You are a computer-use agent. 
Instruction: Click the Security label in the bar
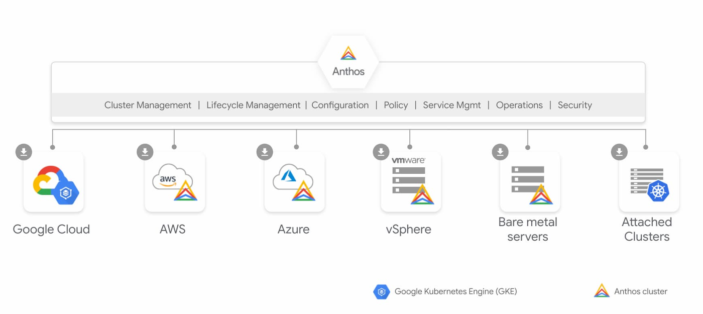(574, 105)
